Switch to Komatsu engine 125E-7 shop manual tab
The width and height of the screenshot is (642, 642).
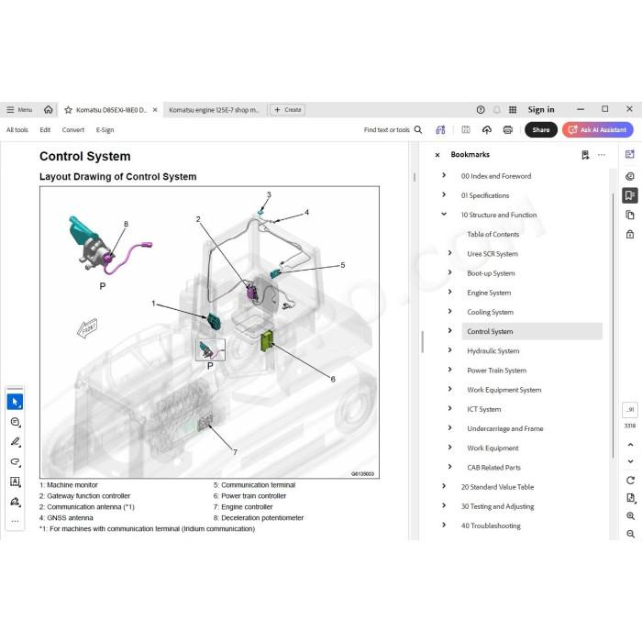pyautogui.click(x=214, y=110)
